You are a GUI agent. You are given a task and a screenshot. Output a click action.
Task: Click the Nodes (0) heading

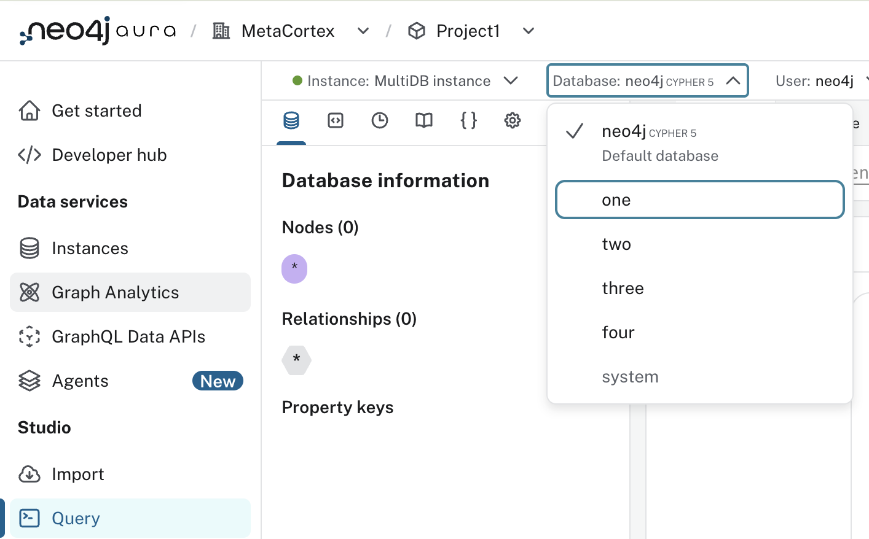[x=320, y=227]
